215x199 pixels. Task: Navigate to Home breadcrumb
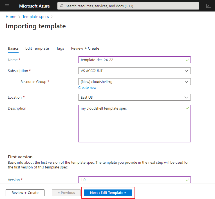point(11,17)
